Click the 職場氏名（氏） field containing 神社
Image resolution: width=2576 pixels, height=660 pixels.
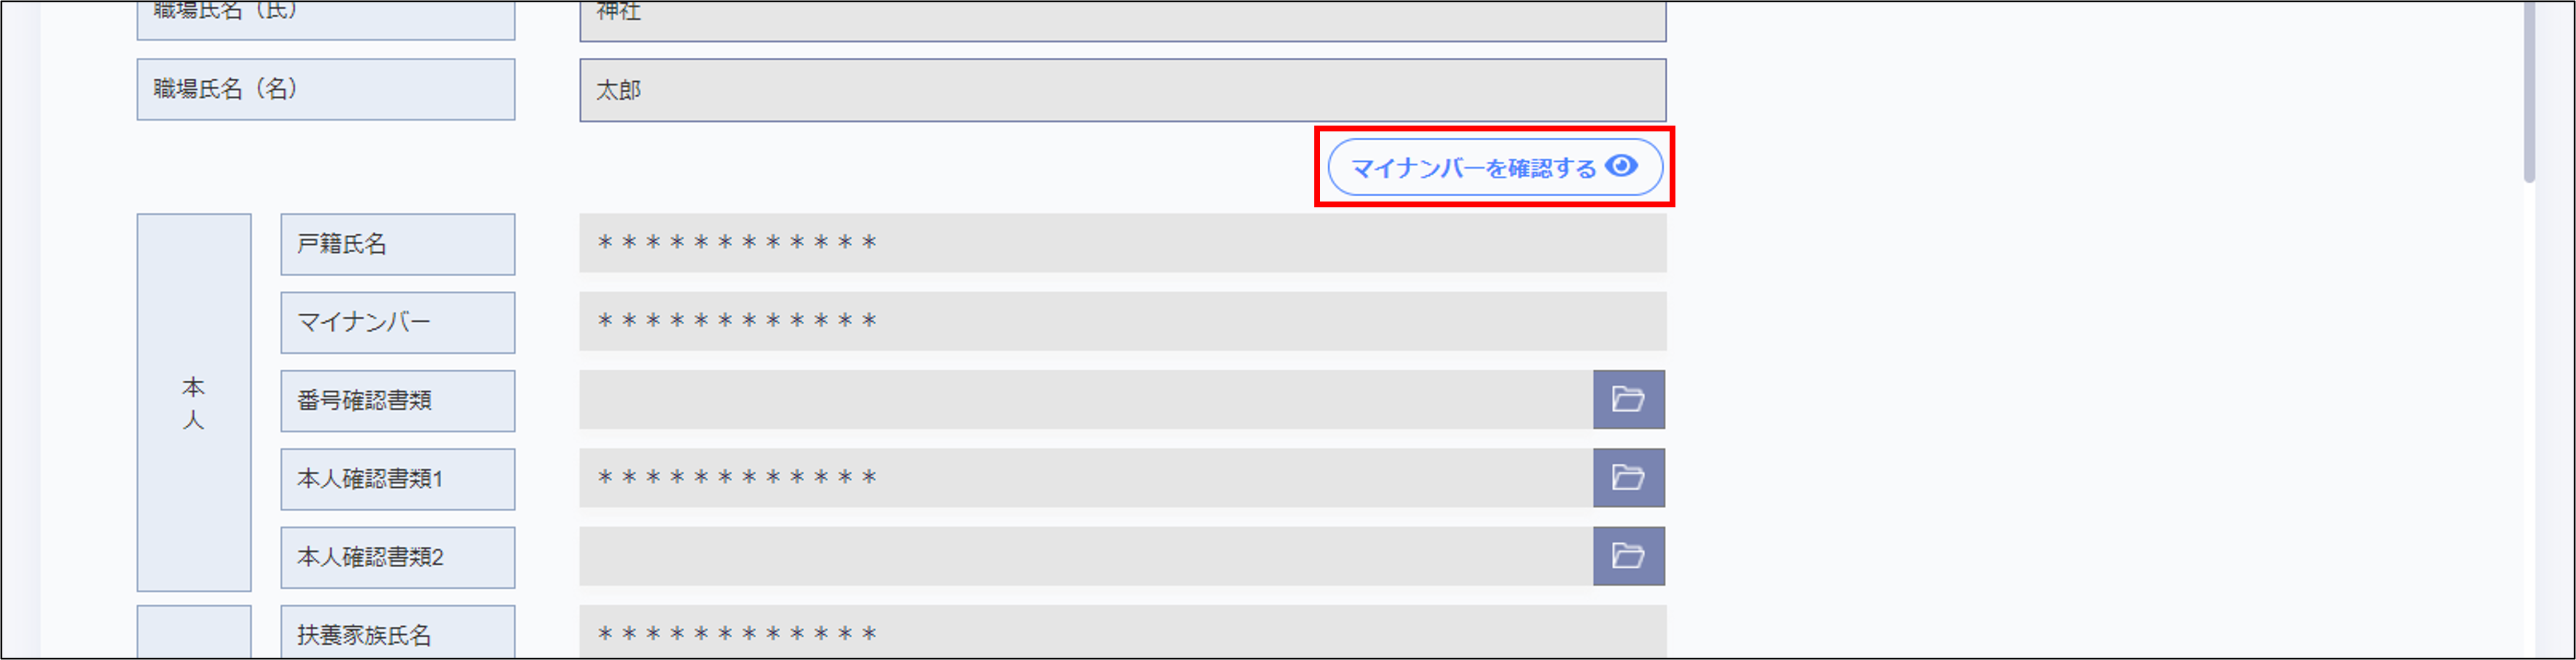pos(1122,18)
